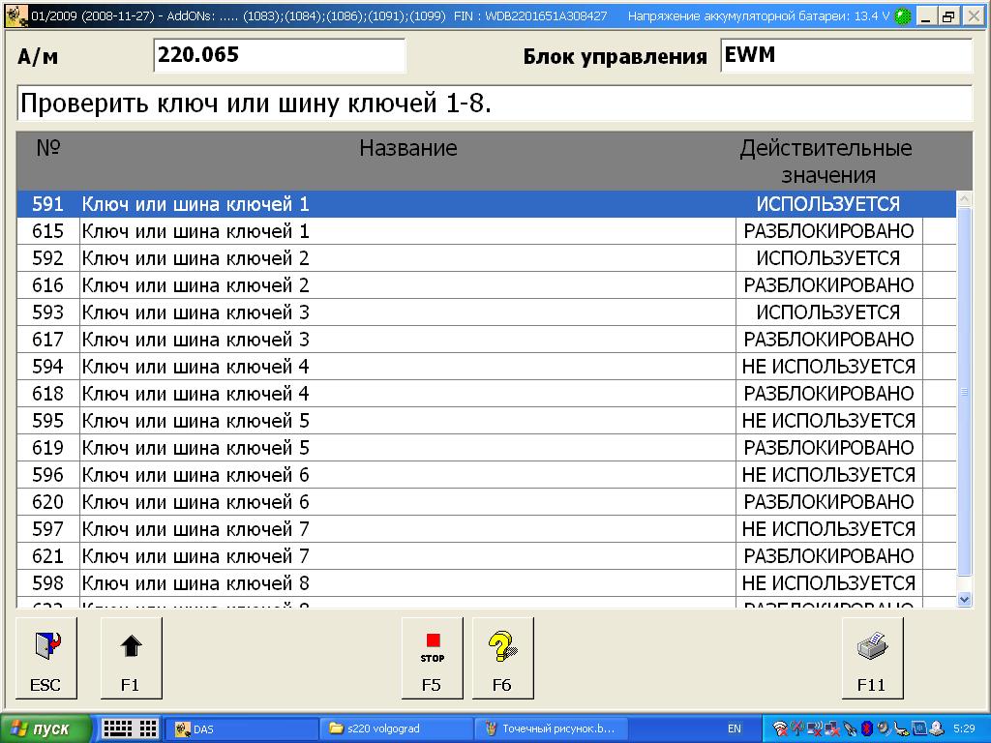
Task: Switch to the bitmap image taskbar item
Action: click(x=552, y=728)
